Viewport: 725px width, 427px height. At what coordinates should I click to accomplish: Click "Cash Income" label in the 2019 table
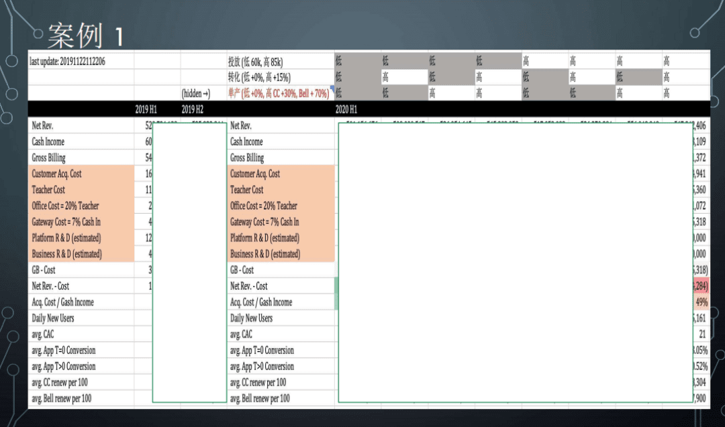tap(48, 141)
